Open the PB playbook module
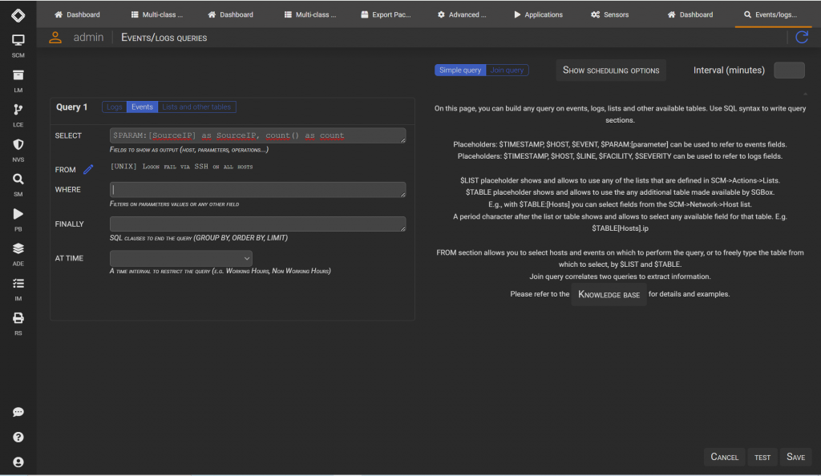 18,220
